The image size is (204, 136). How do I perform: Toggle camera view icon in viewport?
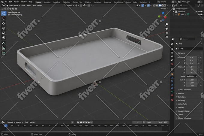(x=167, y=33)
